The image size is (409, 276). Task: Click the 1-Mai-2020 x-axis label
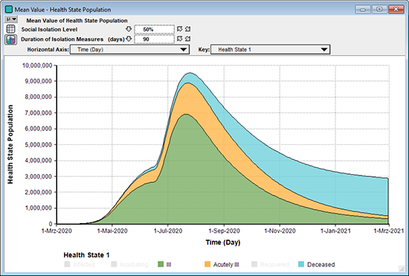[x=112, y=231]
